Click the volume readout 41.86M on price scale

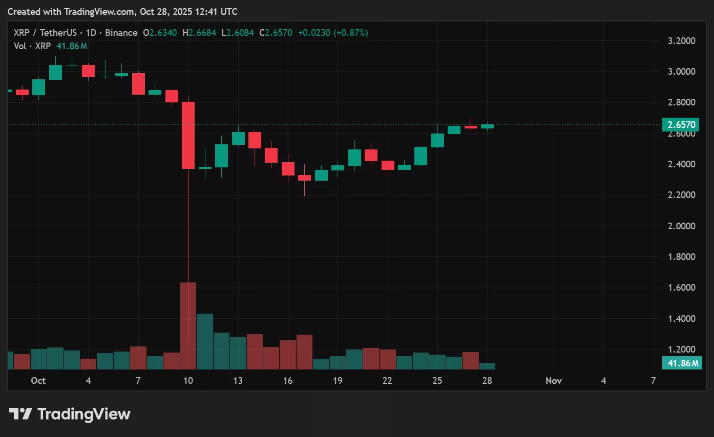click(x=681, y=362)
